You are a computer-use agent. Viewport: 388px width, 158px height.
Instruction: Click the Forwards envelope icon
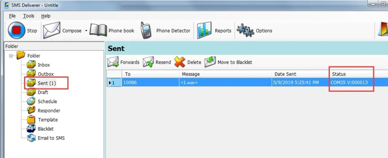point(113,62)
